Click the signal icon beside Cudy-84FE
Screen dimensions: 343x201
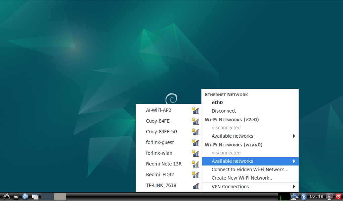pos(196,121)
